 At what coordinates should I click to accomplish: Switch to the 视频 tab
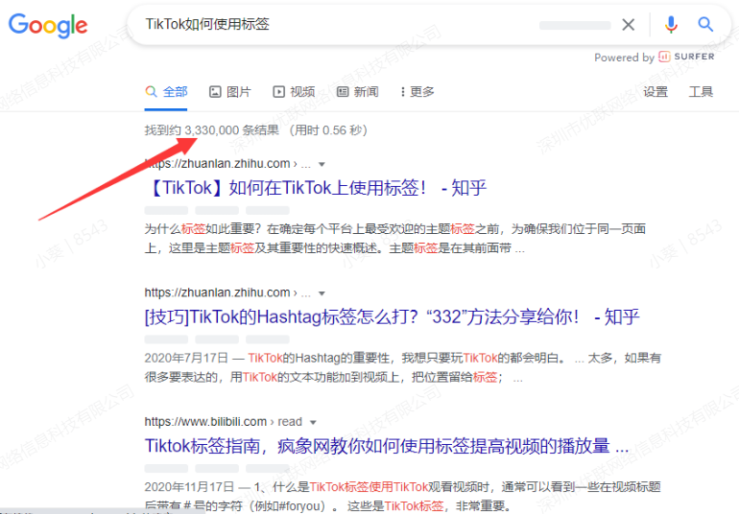tap(294, 91)
